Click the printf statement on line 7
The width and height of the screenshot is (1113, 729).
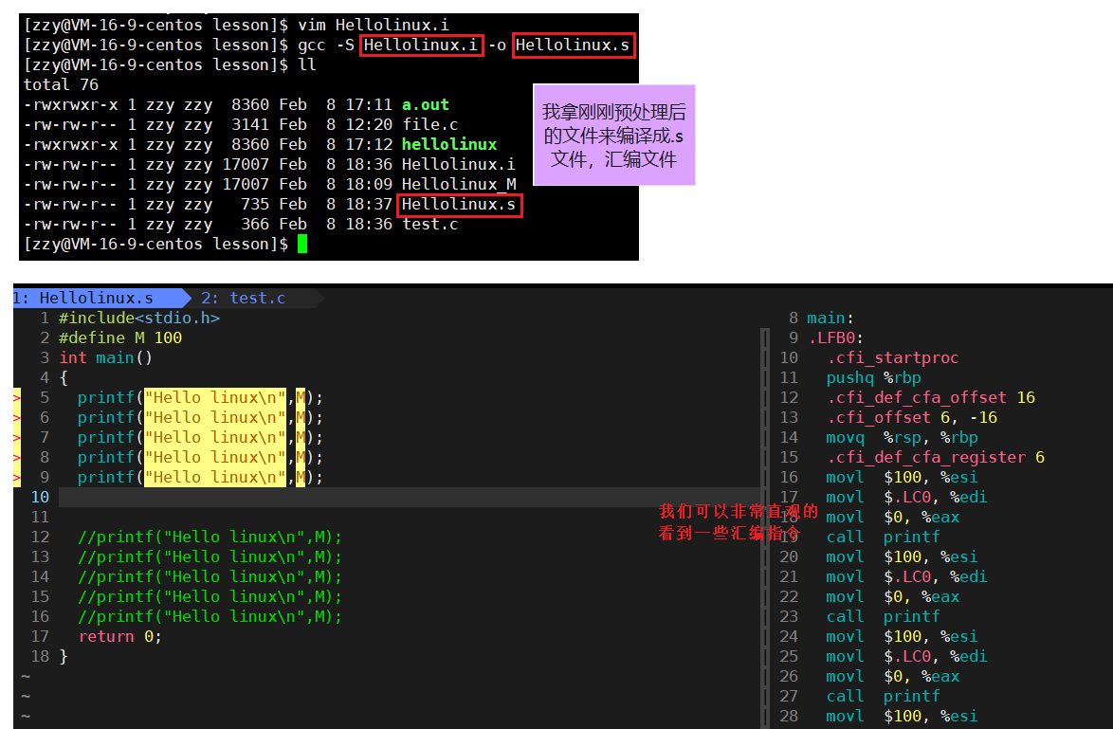tap(200, 437)
